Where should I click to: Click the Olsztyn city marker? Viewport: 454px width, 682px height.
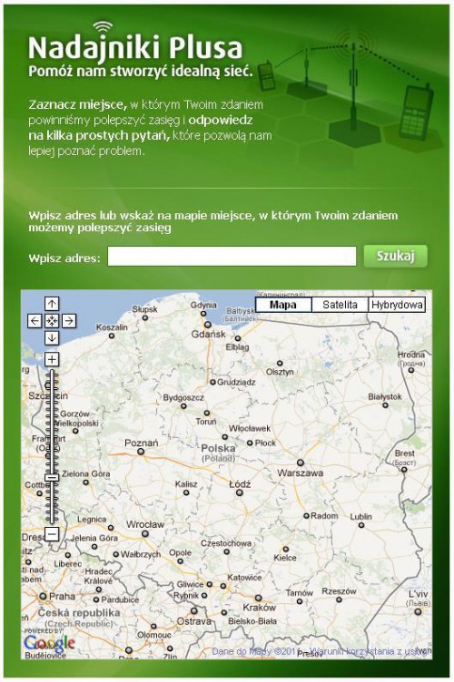coord(280,363)
